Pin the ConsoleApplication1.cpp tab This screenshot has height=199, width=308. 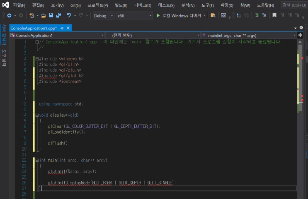(x=62, y=28)
